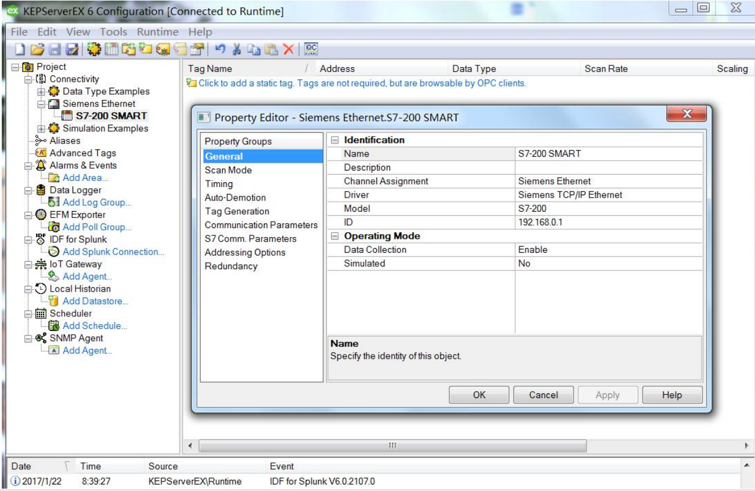Click the New Tag Group toolbar icon
Screen dimensions: 755x491
128,49
